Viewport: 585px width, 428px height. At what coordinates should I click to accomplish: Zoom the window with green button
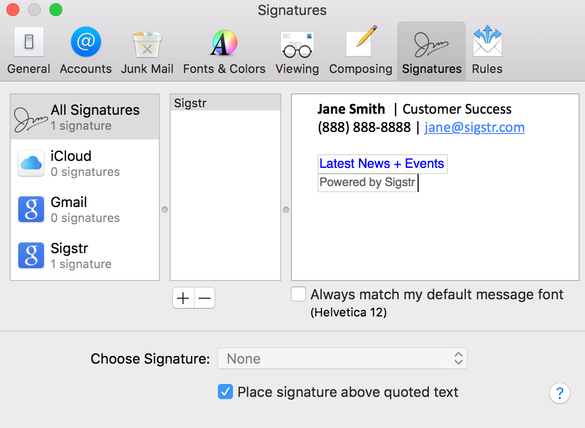click(x=56, y=9)
